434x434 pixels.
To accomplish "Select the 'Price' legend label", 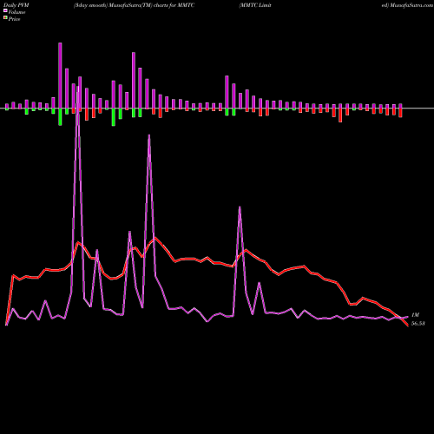I will [x=14, y=19].
